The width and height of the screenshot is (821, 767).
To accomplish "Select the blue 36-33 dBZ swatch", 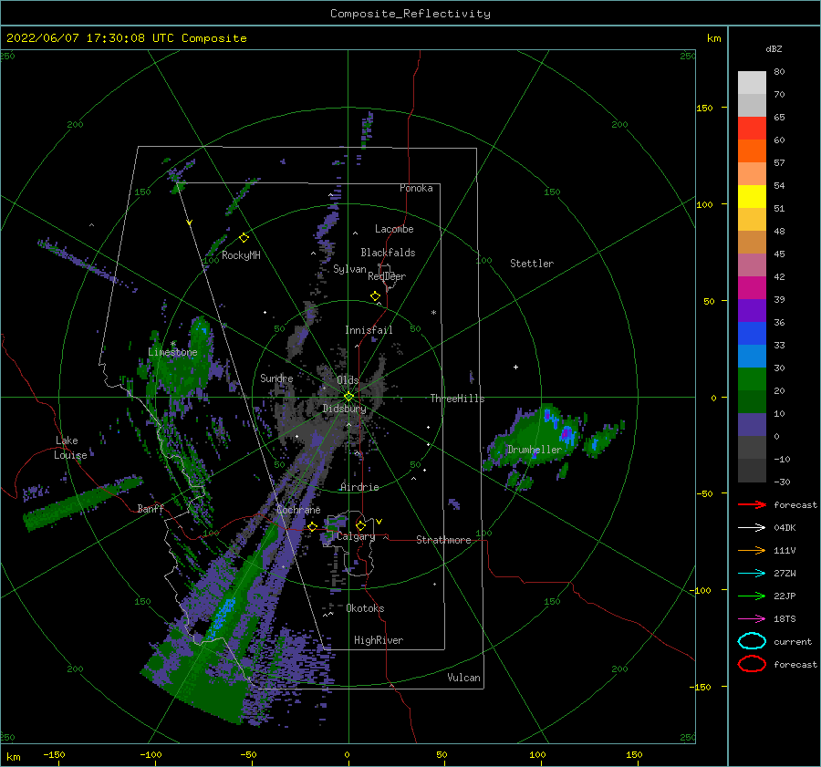I will click(x=752, y=333).
